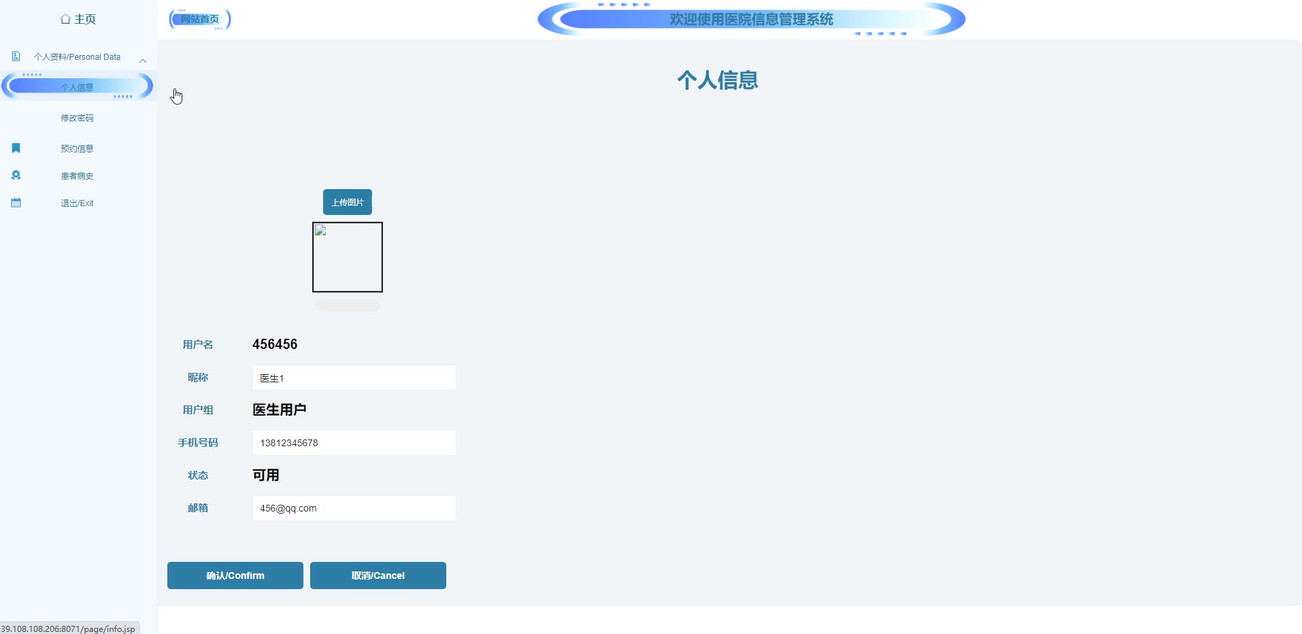This screenshot has height=634, width=1302.
Task: Click the home icon beside 主页
Action: point(65,19)
